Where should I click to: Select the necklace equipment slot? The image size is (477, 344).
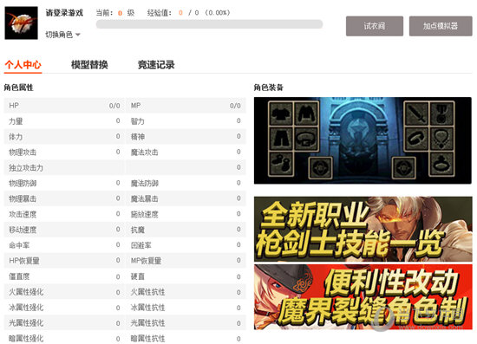pyautogui.click(x=441, y=139)
